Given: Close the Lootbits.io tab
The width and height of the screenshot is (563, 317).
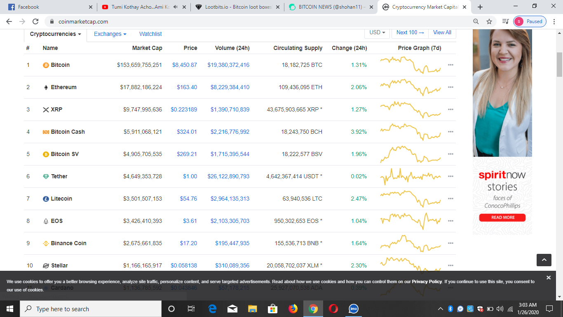Looking at the screenshot, I should 278,7.
